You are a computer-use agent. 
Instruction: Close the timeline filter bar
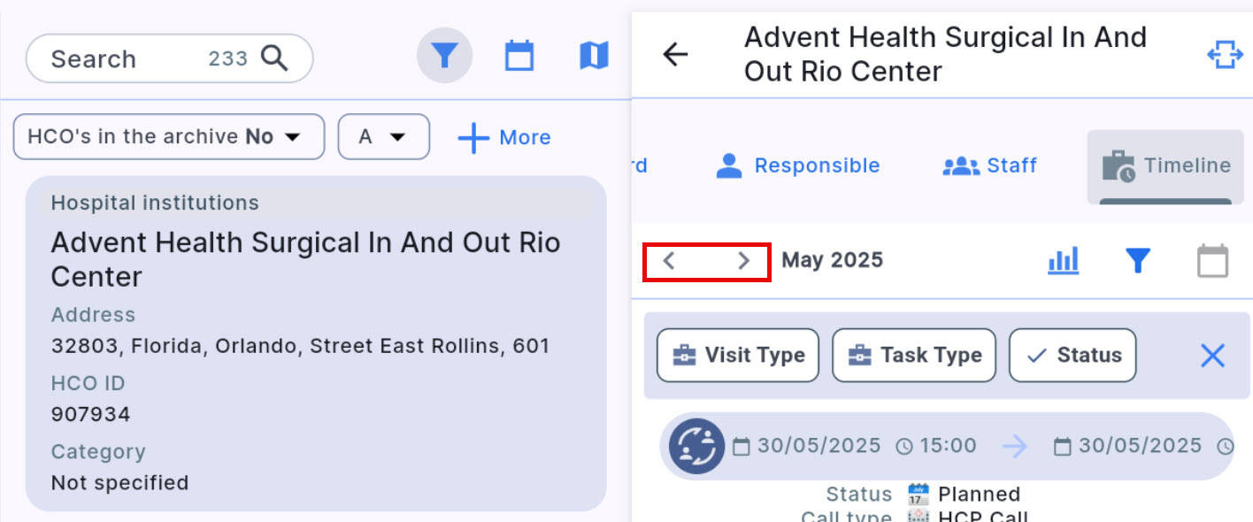(x=1212, y=356)
